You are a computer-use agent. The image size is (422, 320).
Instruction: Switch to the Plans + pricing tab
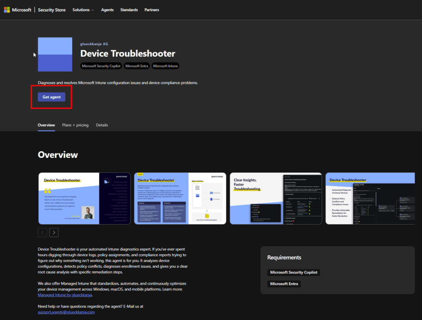[x=75, y=125]
